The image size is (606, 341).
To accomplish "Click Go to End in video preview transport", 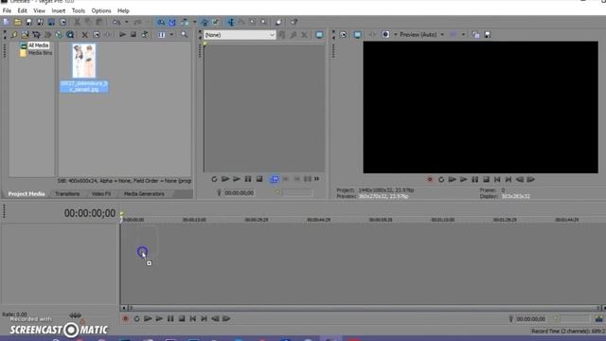I will (x=508, y=179).
